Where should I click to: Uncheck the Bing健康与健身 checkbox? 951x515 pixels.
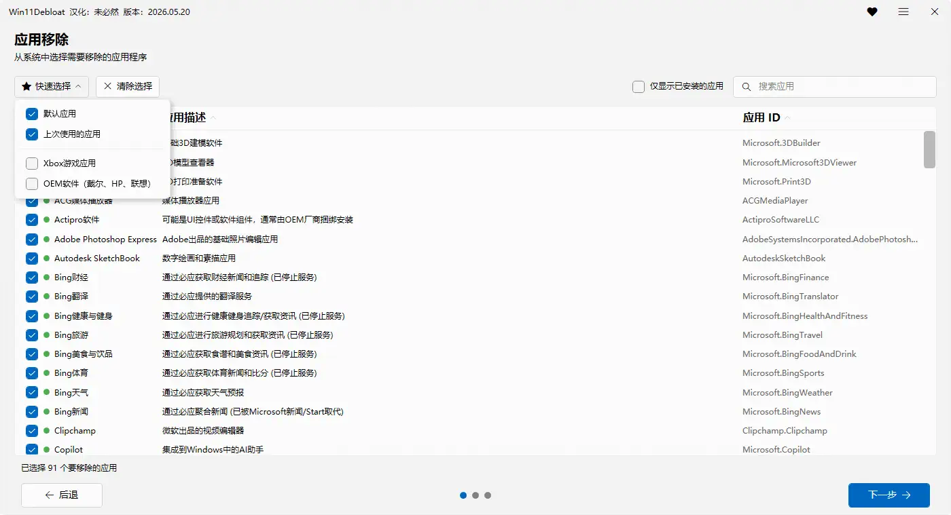32,316
